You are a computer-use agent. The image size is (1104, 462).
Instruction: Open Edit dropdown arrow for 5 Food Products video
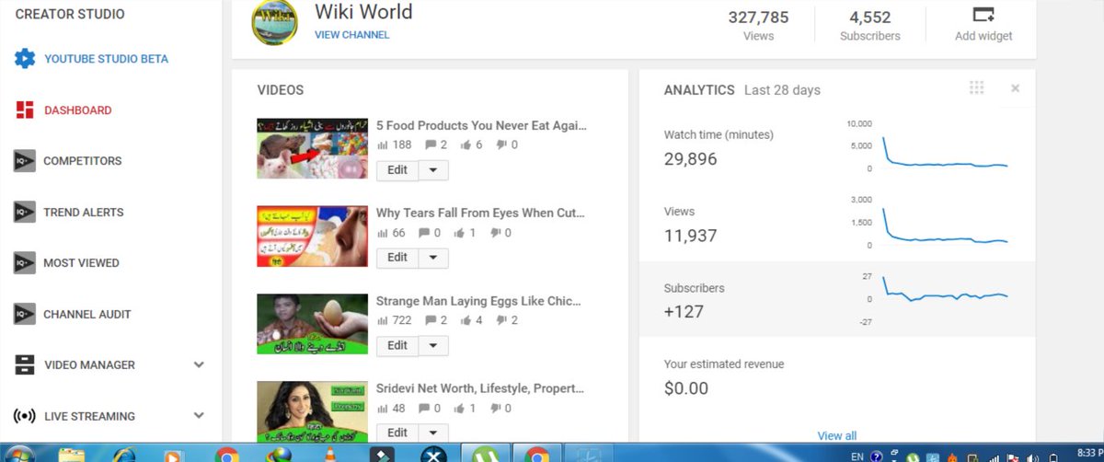(433, 170)
